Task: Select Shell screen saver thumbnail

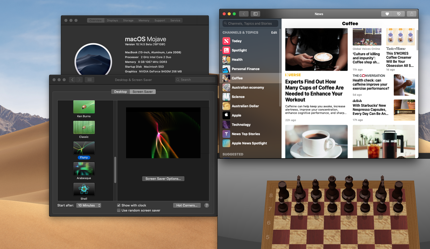Action: tap(84, 189)
